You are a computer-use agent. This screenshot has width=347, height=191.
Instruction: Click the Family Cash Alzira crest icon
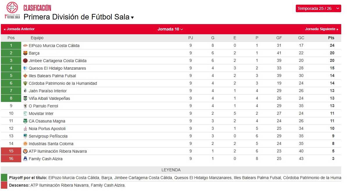pos(26,159)
